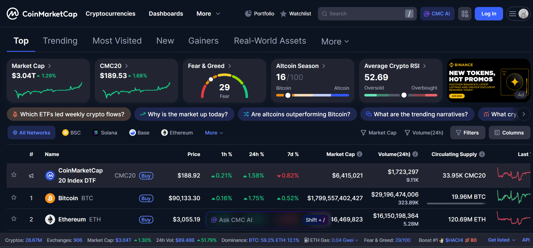
Task: Switch to the Real-World Assets tab
Action: click(x=270, y=41)
